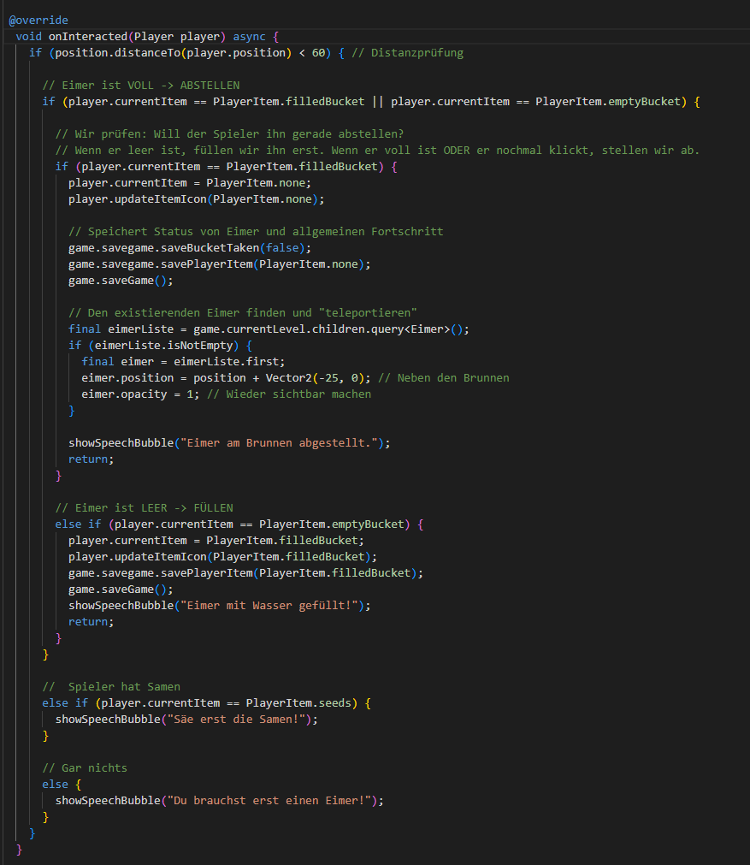The width and height of the screenshot is (750, 865).
Task: Click the @override annotation
Action: (38, 20)
